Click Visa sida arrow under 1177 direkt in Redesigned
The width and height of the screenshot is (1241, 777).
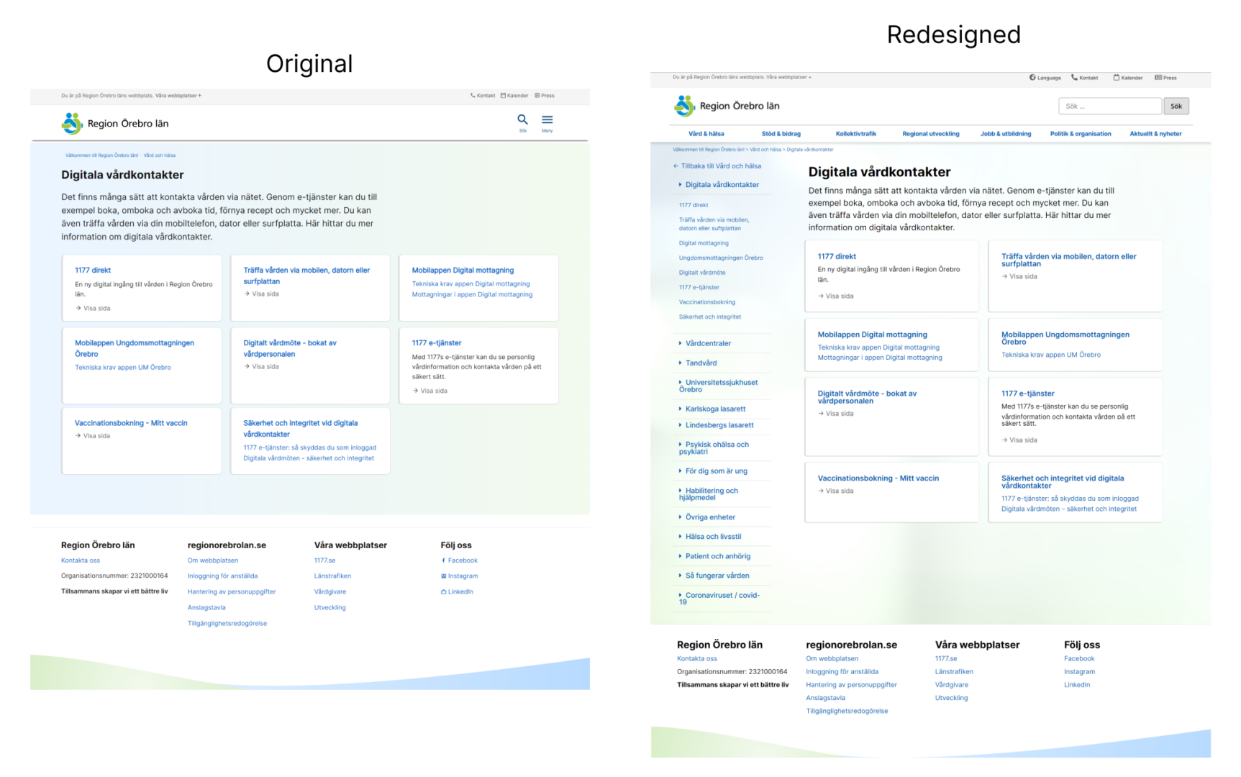pos(821,296)
